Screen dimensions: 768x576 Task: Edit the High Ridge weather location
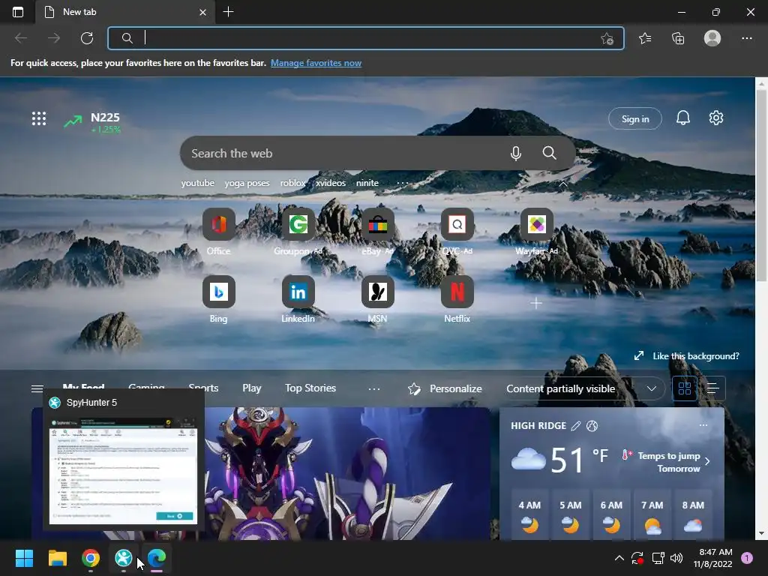coord(576,426)
